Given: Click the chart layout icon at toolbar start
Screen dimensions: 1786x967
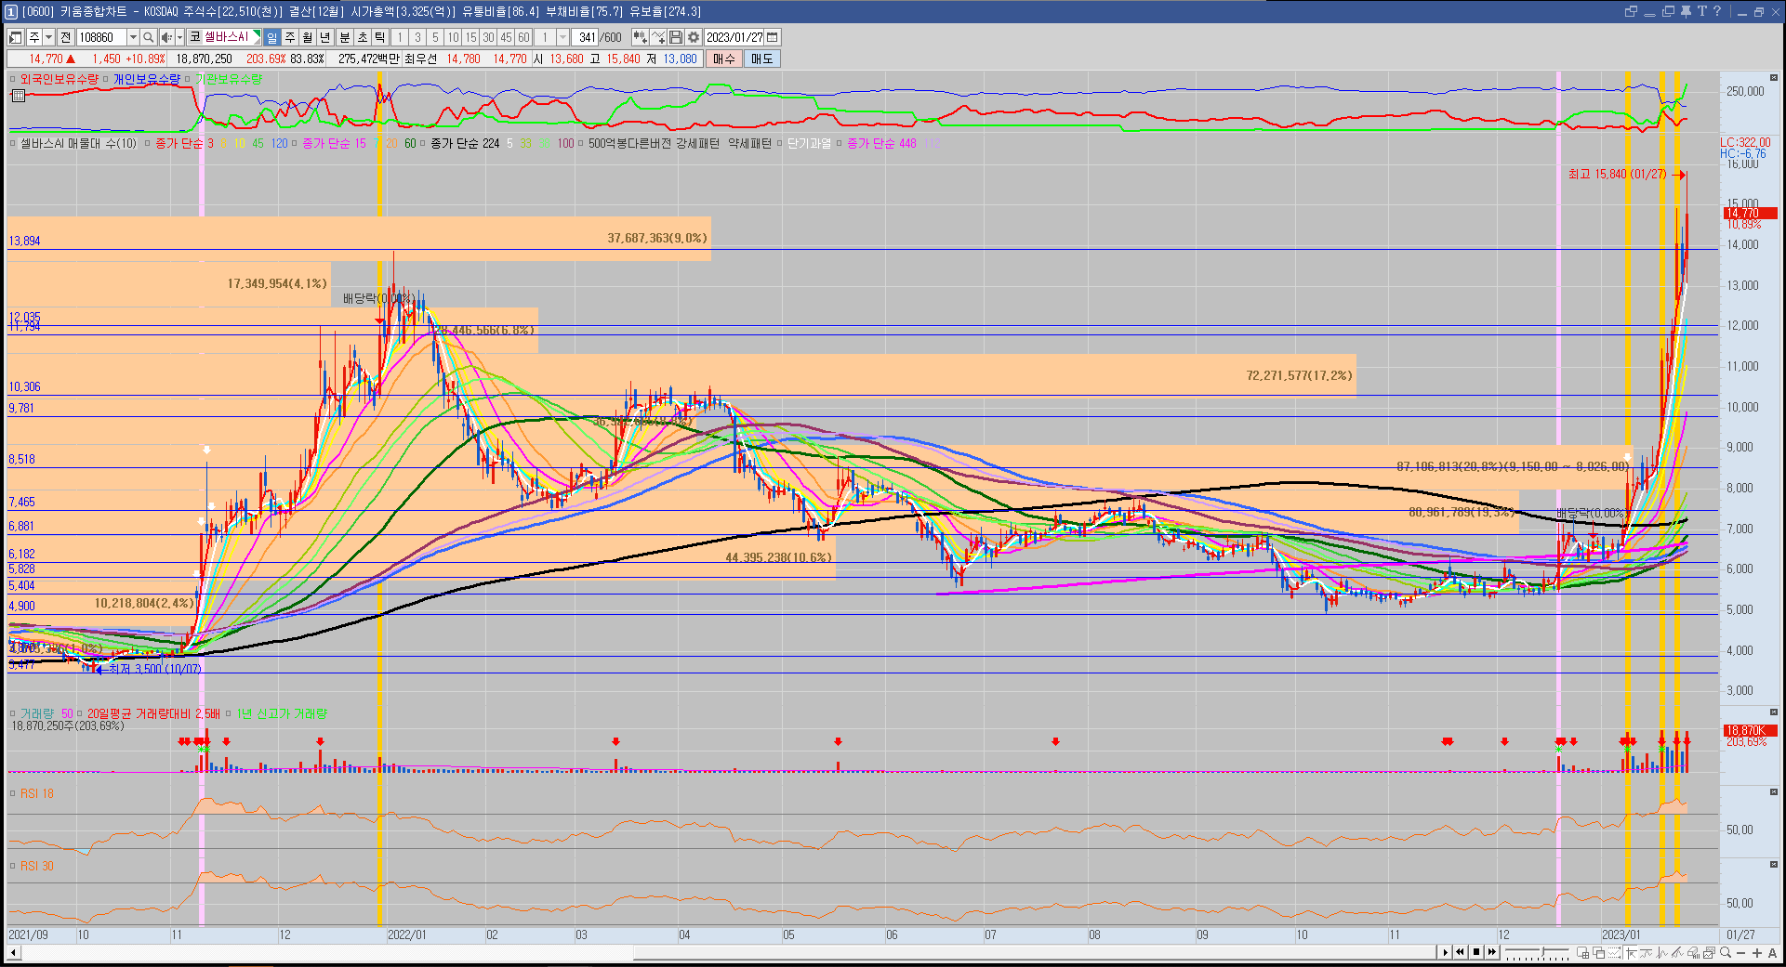Looking at the screenshot, I should (16, 37).
